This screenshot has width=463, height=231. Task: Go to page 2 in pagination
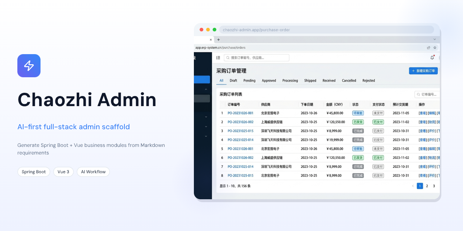coord(427,186)
